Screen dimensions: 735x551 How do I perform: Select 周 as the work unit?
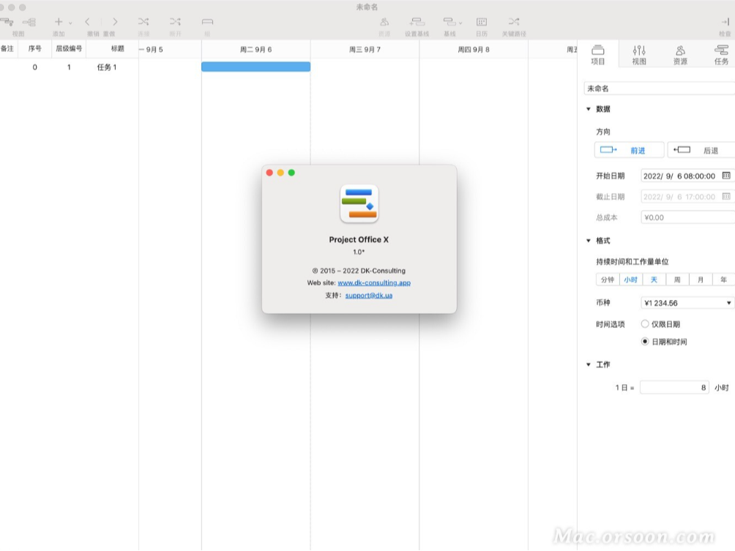pyautogui.click(x=676, y=279)
